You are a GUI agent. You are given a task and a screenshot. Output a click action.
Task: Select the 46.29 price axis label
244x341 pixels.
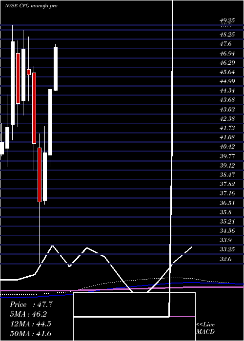tap(227, 63)
